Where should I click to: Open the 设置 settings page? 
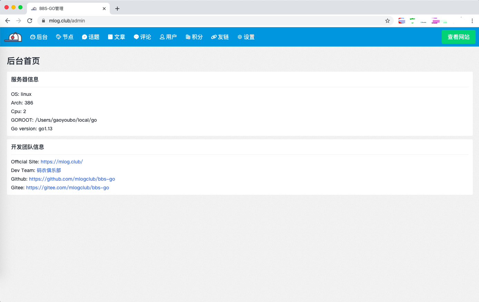point(246,37)
